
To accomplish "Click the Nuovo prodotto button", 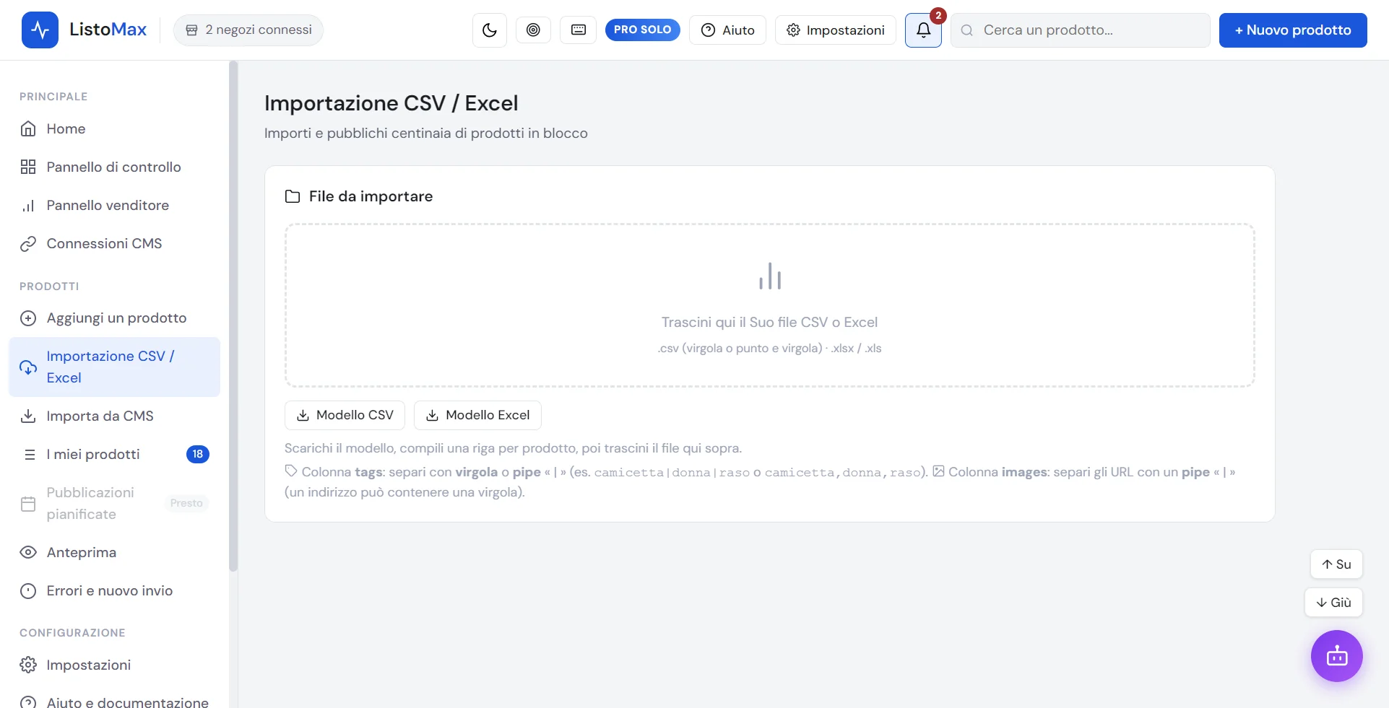I will [1293, 30].
